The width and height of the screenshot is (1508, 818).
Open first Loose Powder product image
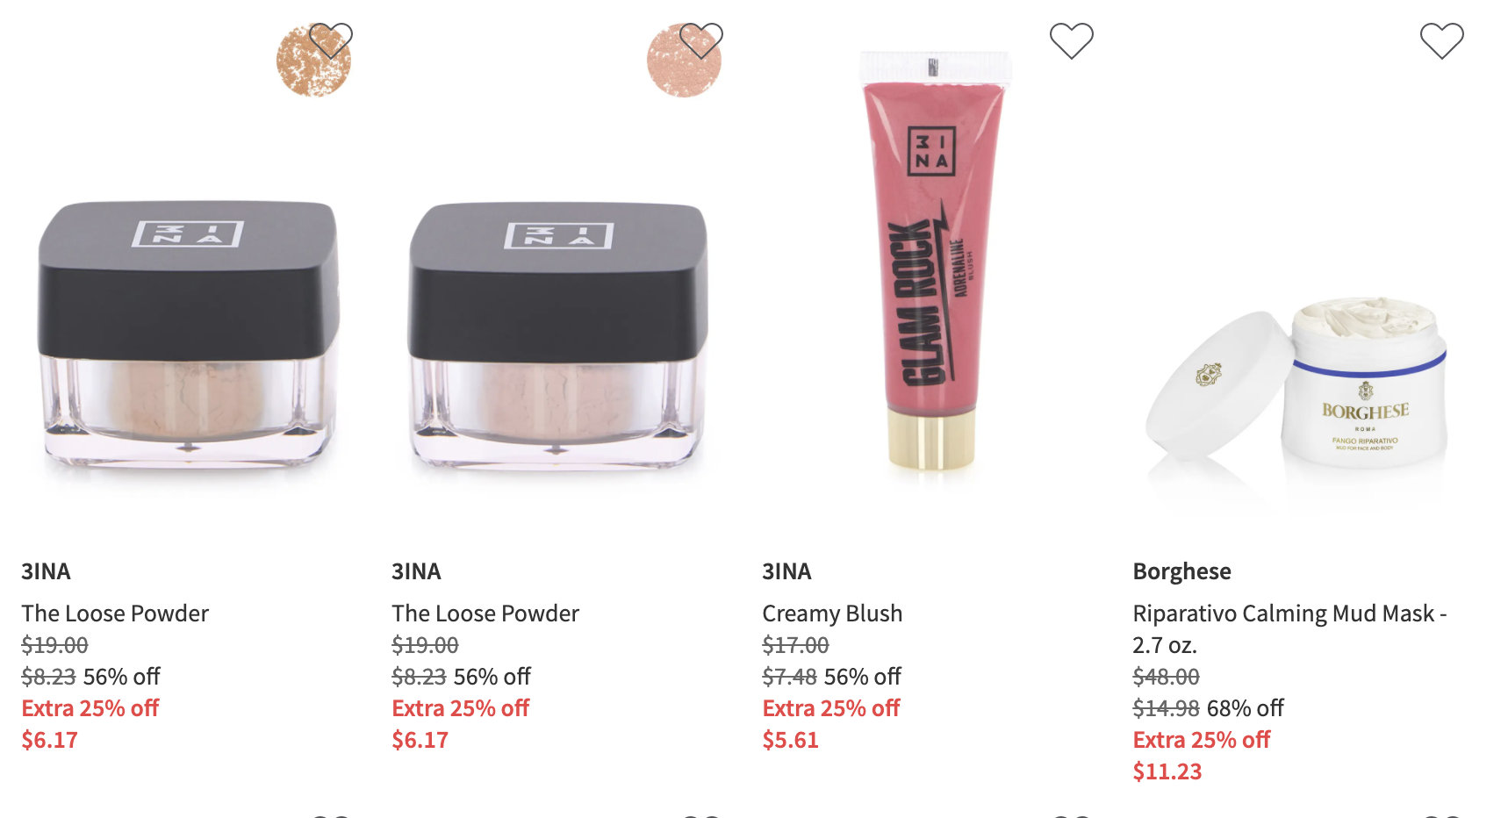[188, 334]
